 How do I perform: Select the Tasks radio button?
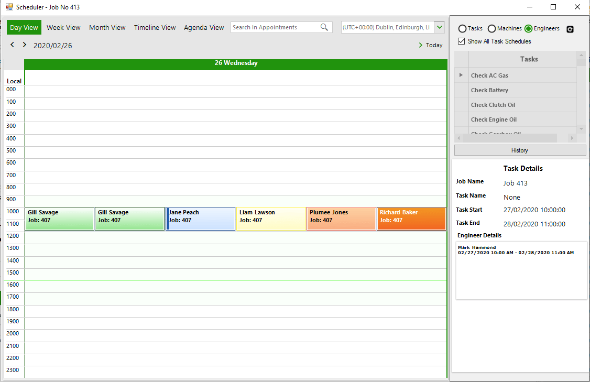462,29
